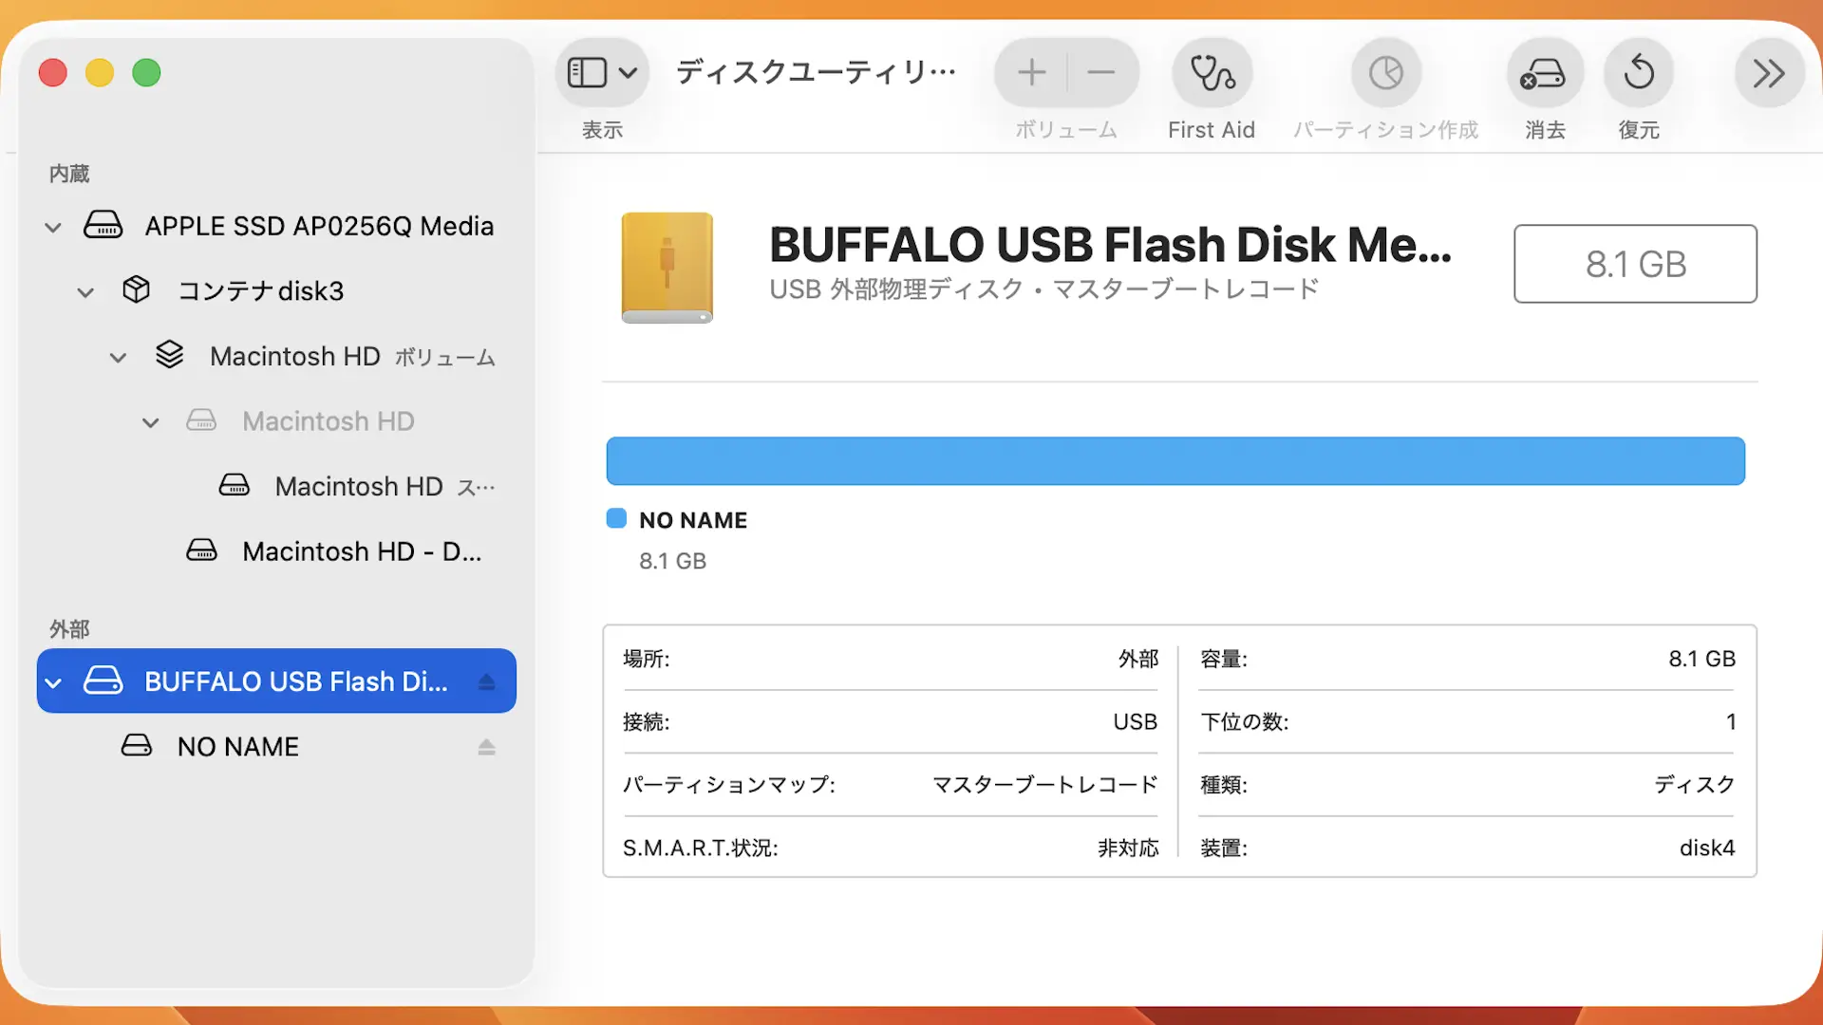Click the yellow USB drive thumbnail

(667, 267)
